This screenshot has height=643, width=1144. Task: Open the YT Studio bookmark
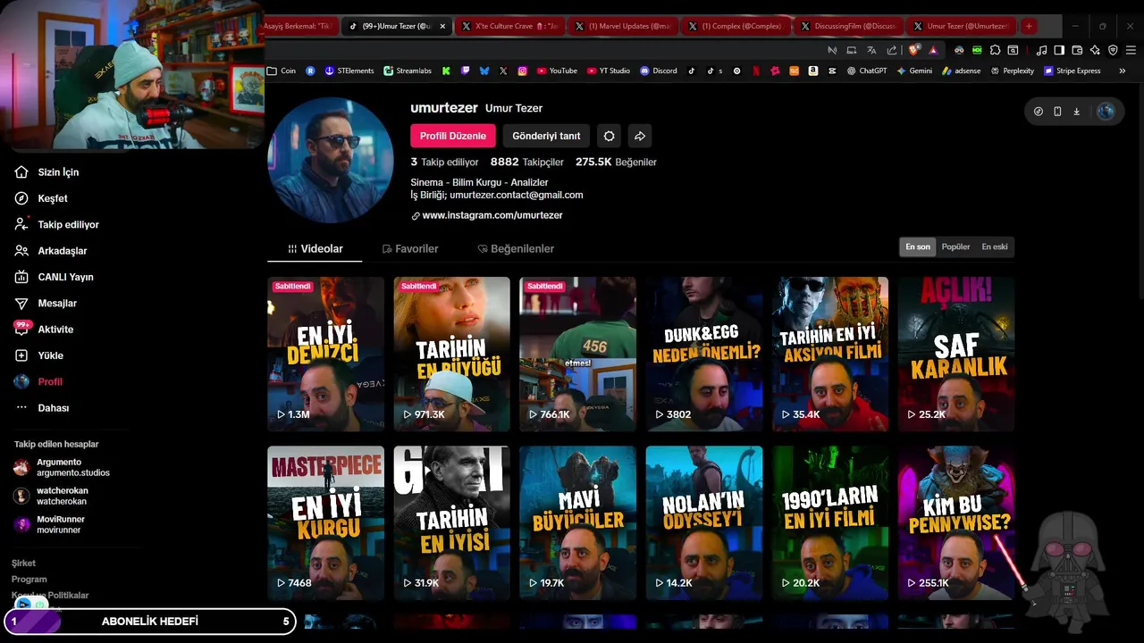click(609, 71)
